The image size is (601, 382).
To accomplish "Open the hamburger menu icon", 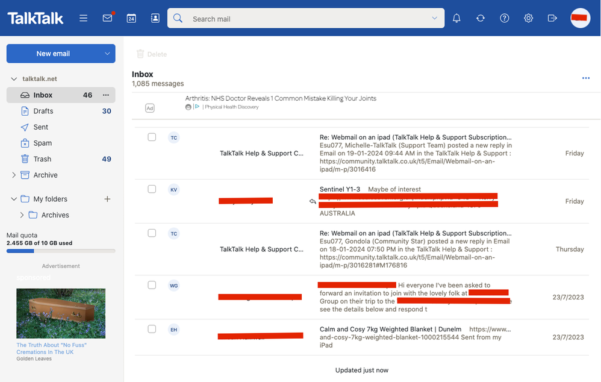I will (83, 18).
